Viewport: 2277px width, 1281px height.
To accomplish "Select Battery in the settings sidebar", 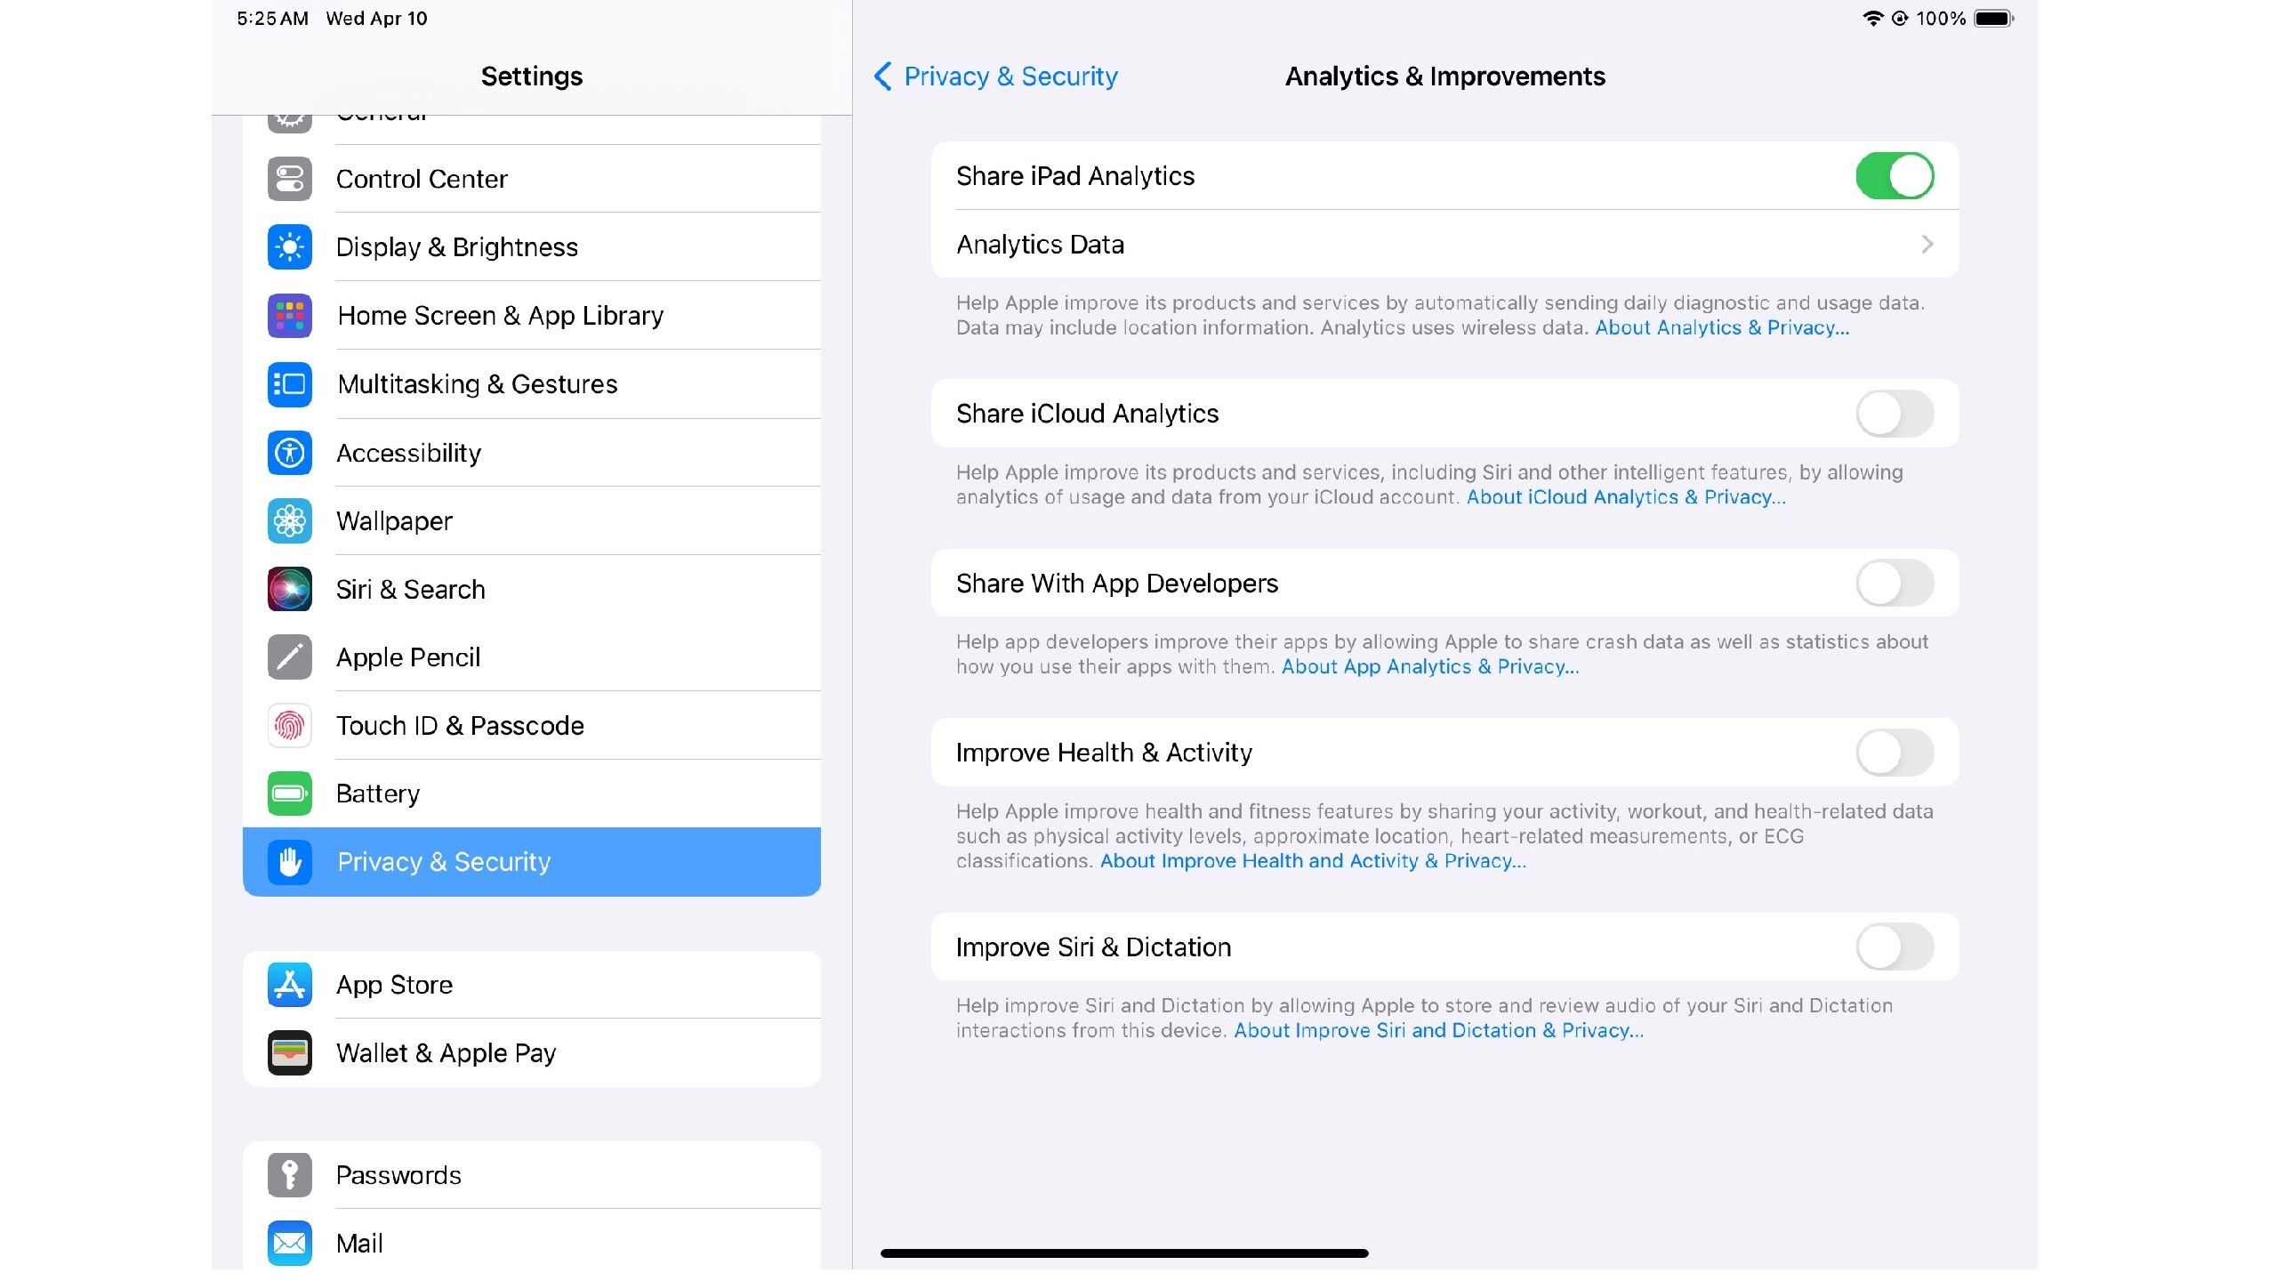I will (x=378, y=794).
